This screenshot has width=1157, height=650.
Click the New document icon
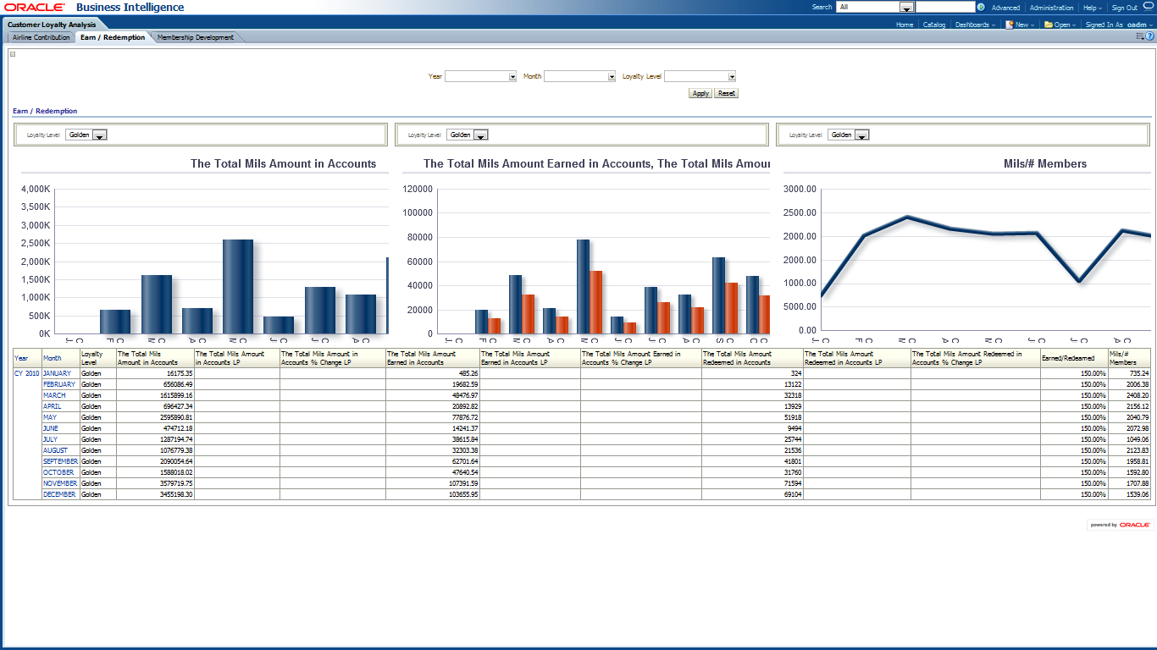point(1010,25)
